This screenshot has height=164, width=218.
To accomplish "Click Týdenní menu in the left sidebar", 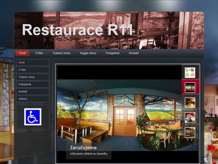I will click(33, 77).
